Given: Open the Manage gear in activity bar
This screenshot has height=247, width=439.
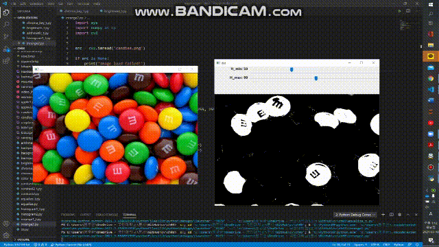Looking at the screenshot, I should tap(6, 235).
